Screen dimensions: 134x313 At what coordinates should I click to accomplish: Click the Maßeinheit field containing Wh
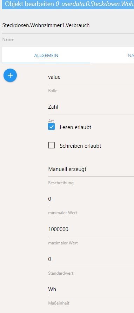pyautogui.click(x=91, y=289)
